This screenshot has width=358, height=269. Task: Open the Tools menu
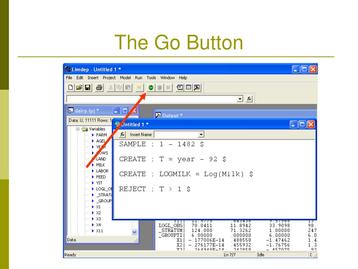(x=151, y=78)
